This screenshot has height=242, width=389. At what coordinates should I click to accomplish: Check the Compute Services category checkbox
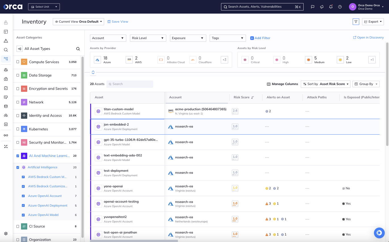tap(18, 62)
